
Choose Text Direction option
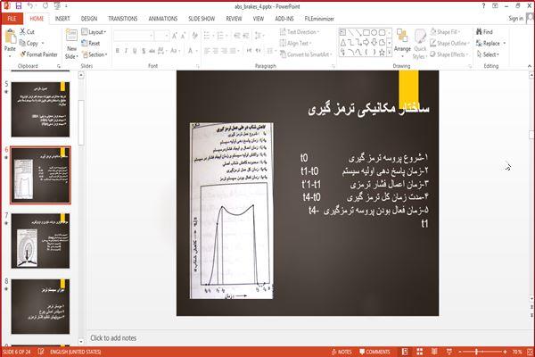pyautogui.click(x=300, y=32)
